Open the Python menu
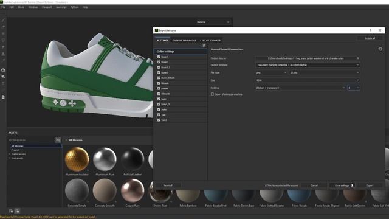The height and width of the screenshot is (219, 389). 74,7
